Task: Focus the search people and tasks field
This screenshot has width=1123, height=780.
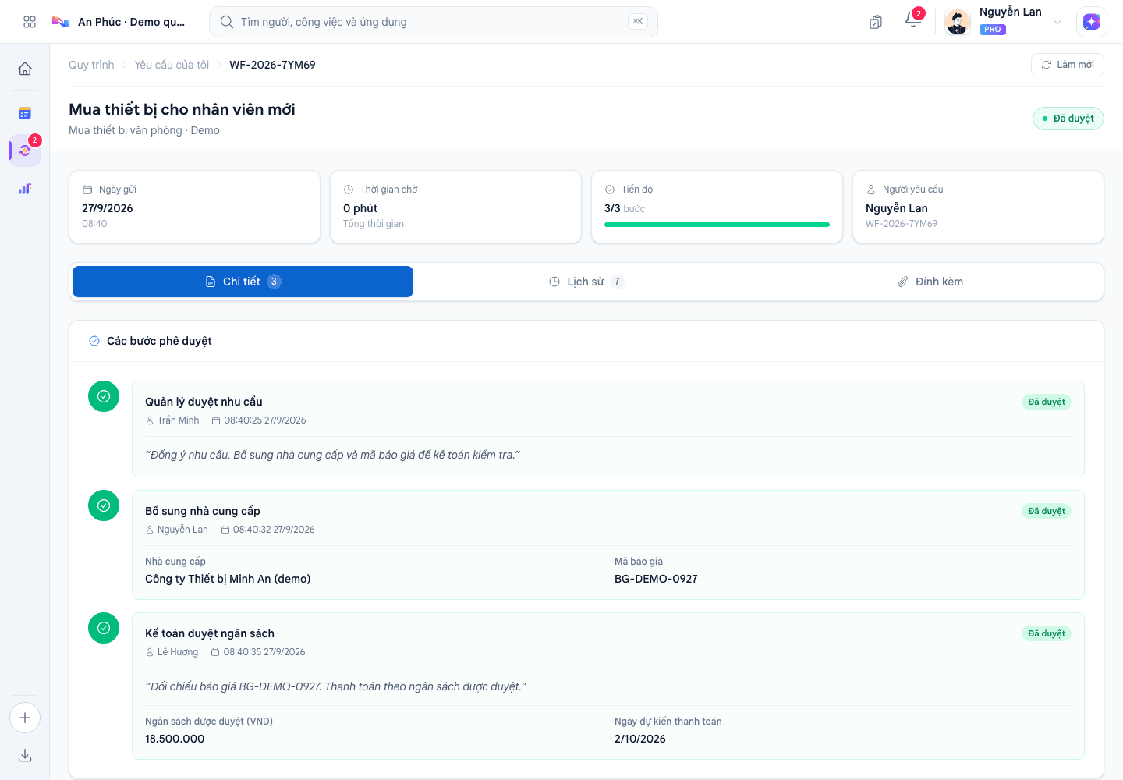Action: click(434, 22)
